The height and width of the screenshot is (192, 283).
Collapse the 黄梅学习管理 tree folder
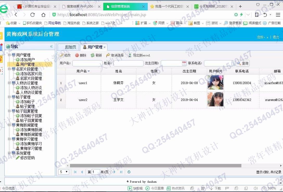click(9, 139)
